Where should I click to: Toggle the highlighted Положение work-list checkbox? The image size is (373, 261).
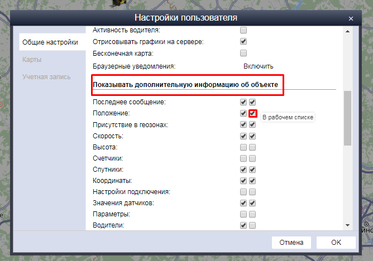point(253,113)
